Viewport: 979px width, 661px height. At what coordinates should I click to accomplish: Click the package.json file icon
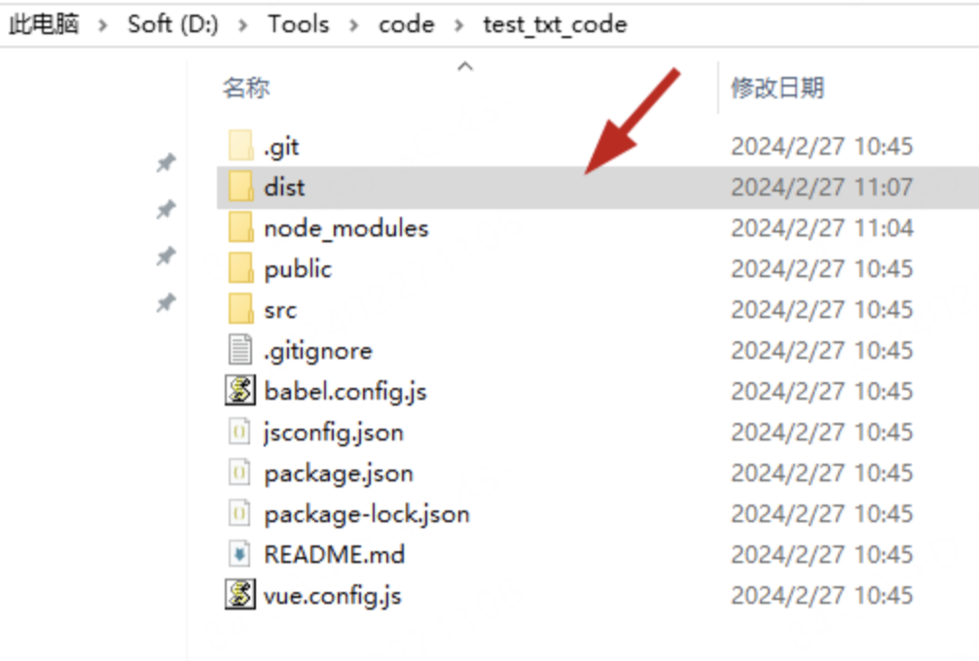[239, 473]
